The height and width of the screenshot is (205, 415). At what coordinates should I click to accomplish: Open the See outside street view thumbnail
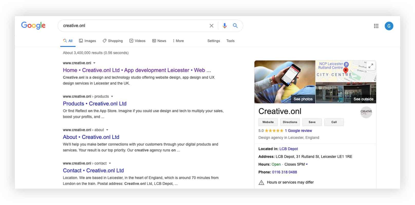tap(346, 93)
